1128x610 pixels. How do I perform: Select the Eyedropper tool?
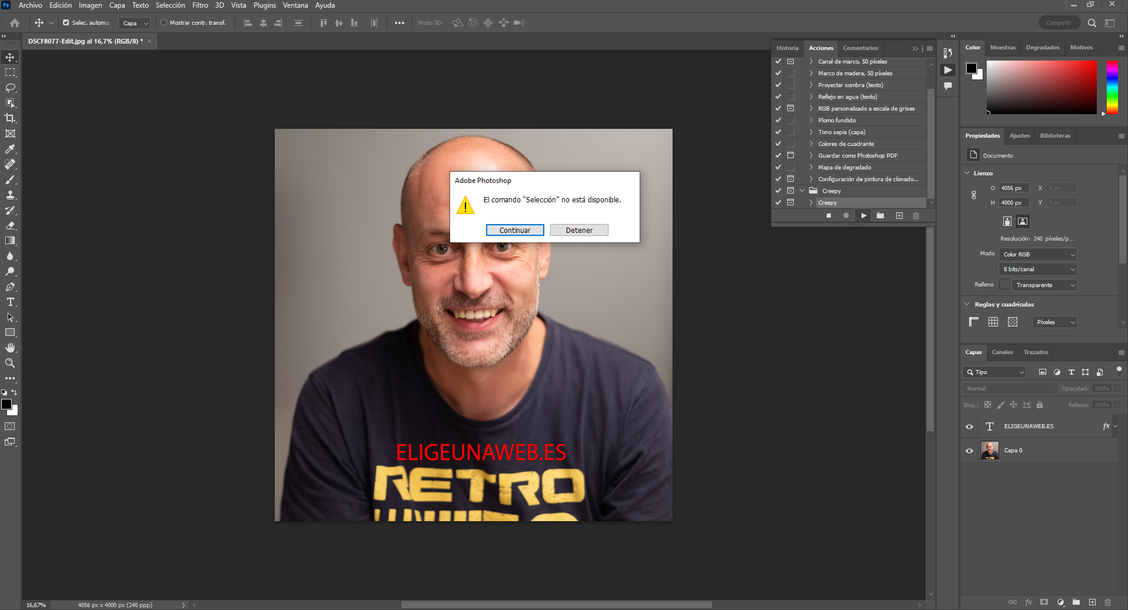10,149
